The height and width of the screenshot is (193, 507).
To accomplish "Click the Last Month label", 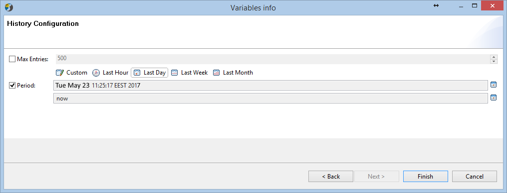I will pos(238,73).
